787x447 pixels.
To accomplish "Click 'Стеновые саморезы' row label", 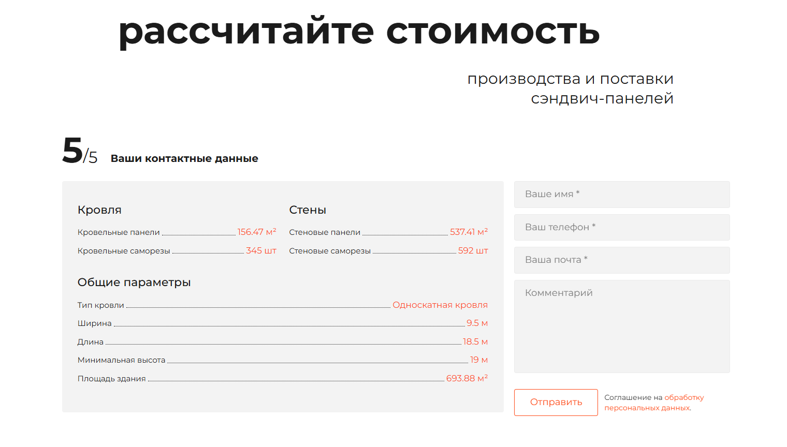I will pyautogui.click(x=330, y=251).
